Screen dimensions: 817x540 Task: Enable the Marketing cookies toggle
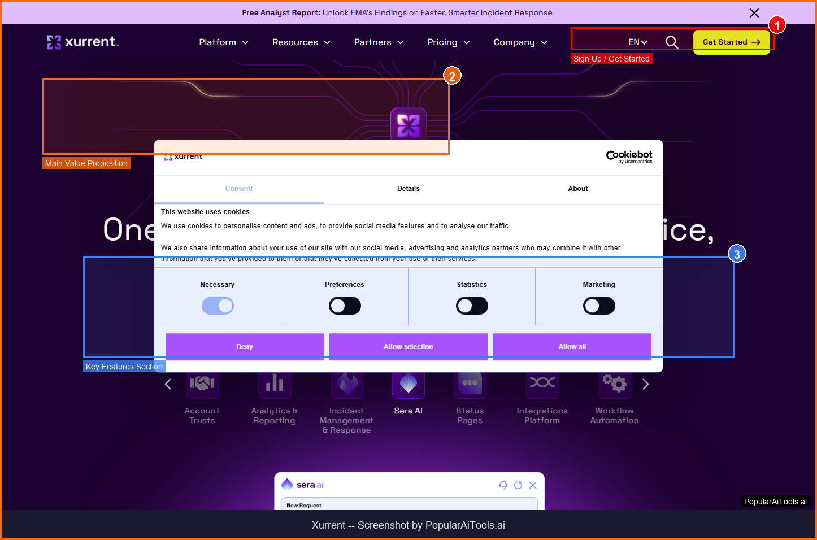[x=599, y=306]
